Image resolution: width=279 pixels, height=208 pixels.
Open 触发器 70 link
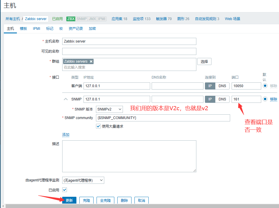tap(164, 19)
